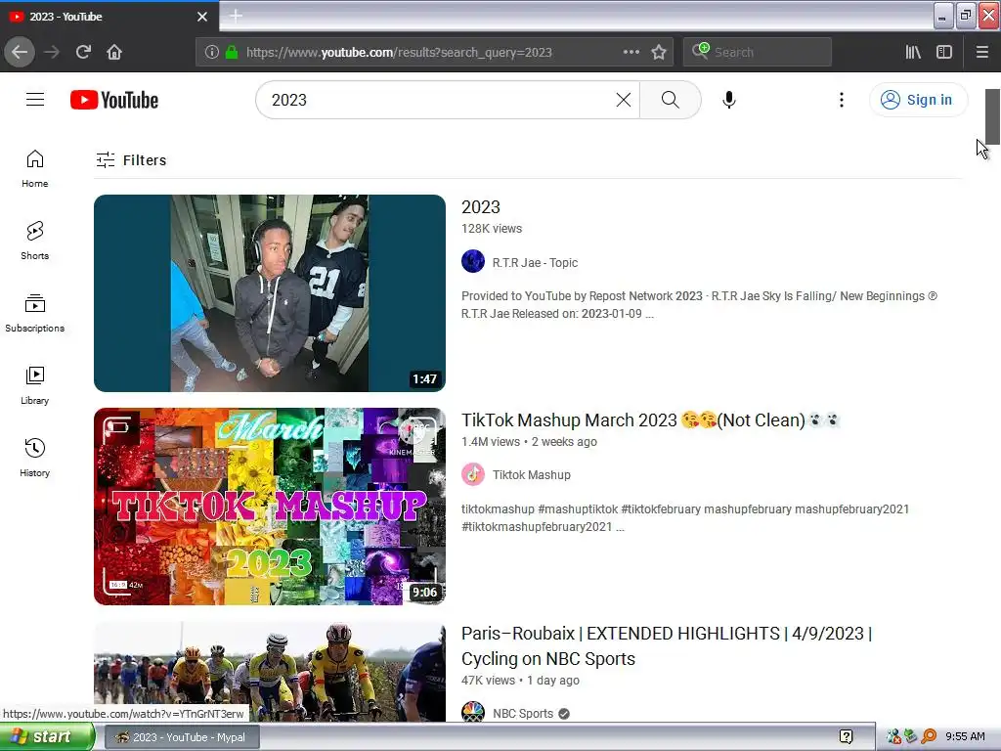Open YouTube settings three-dot menu

point(842,100)
